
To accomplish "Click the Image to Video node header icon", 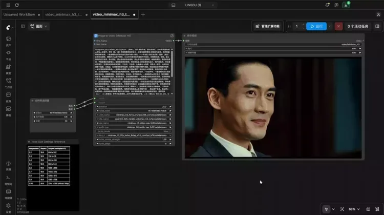I will click(x=96, y=35).
